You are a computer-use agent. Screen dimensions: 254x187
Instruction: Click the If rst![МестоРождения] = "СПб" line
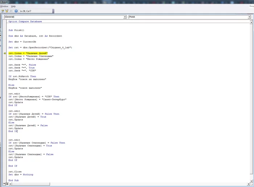[x=34, y=97]
